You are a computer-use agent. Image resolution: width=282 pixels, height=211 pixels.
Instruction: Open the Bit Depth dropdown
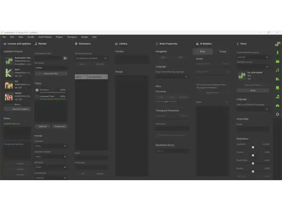pyautogui.click(x=51, y=167)
